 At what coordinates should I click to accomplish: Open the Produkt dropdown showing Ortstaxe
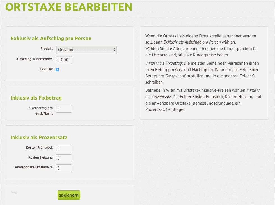[x=86, y=50]
